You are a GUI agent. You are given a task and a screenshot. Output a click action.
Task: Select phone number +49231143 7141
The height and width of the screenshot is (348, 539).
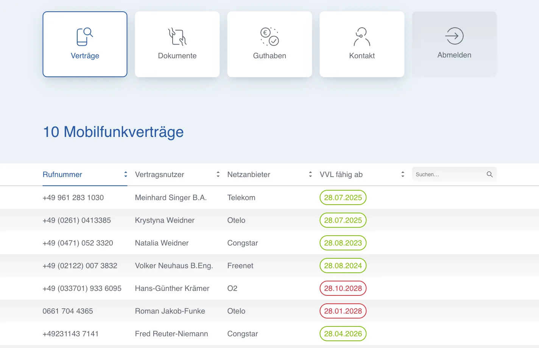(x=70, y=334)
